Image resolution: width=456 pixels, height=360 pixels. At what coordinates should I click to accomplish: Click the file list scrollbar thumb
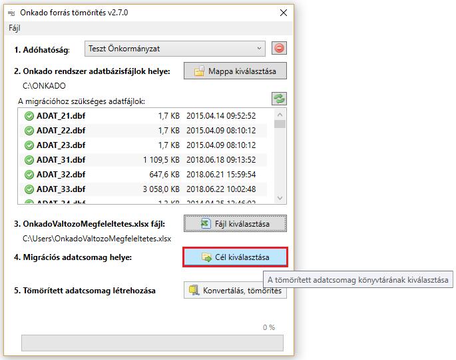click(x=280, y=124)
